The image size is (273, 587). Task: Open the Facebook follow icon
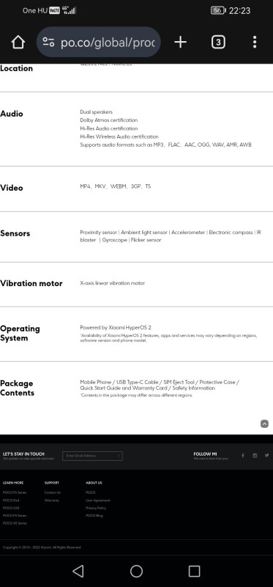[x=243, y=456]
